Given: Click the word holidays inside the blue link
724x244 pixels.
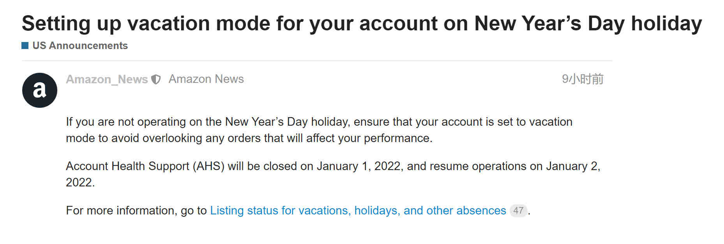Looking at the screenshot, I should [377, 211].
